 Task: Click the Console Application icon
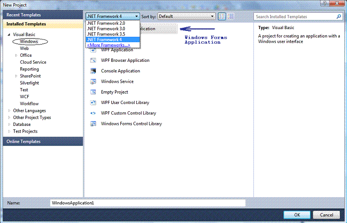point(93,71)
